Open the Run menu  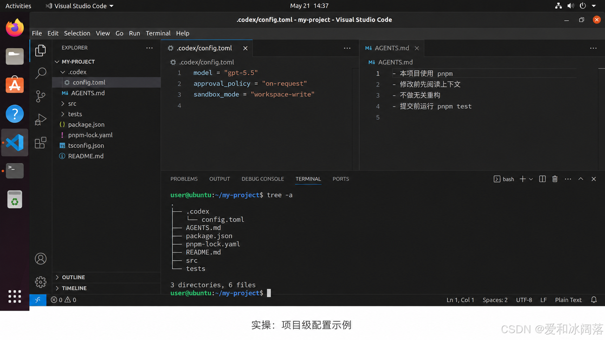tap(135, 33)
